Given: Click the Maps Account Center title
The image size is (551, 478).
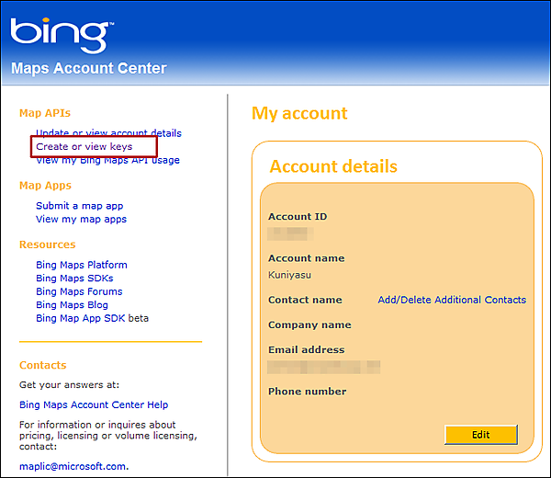Looking at the screenshot, I should tap(89, 68).
